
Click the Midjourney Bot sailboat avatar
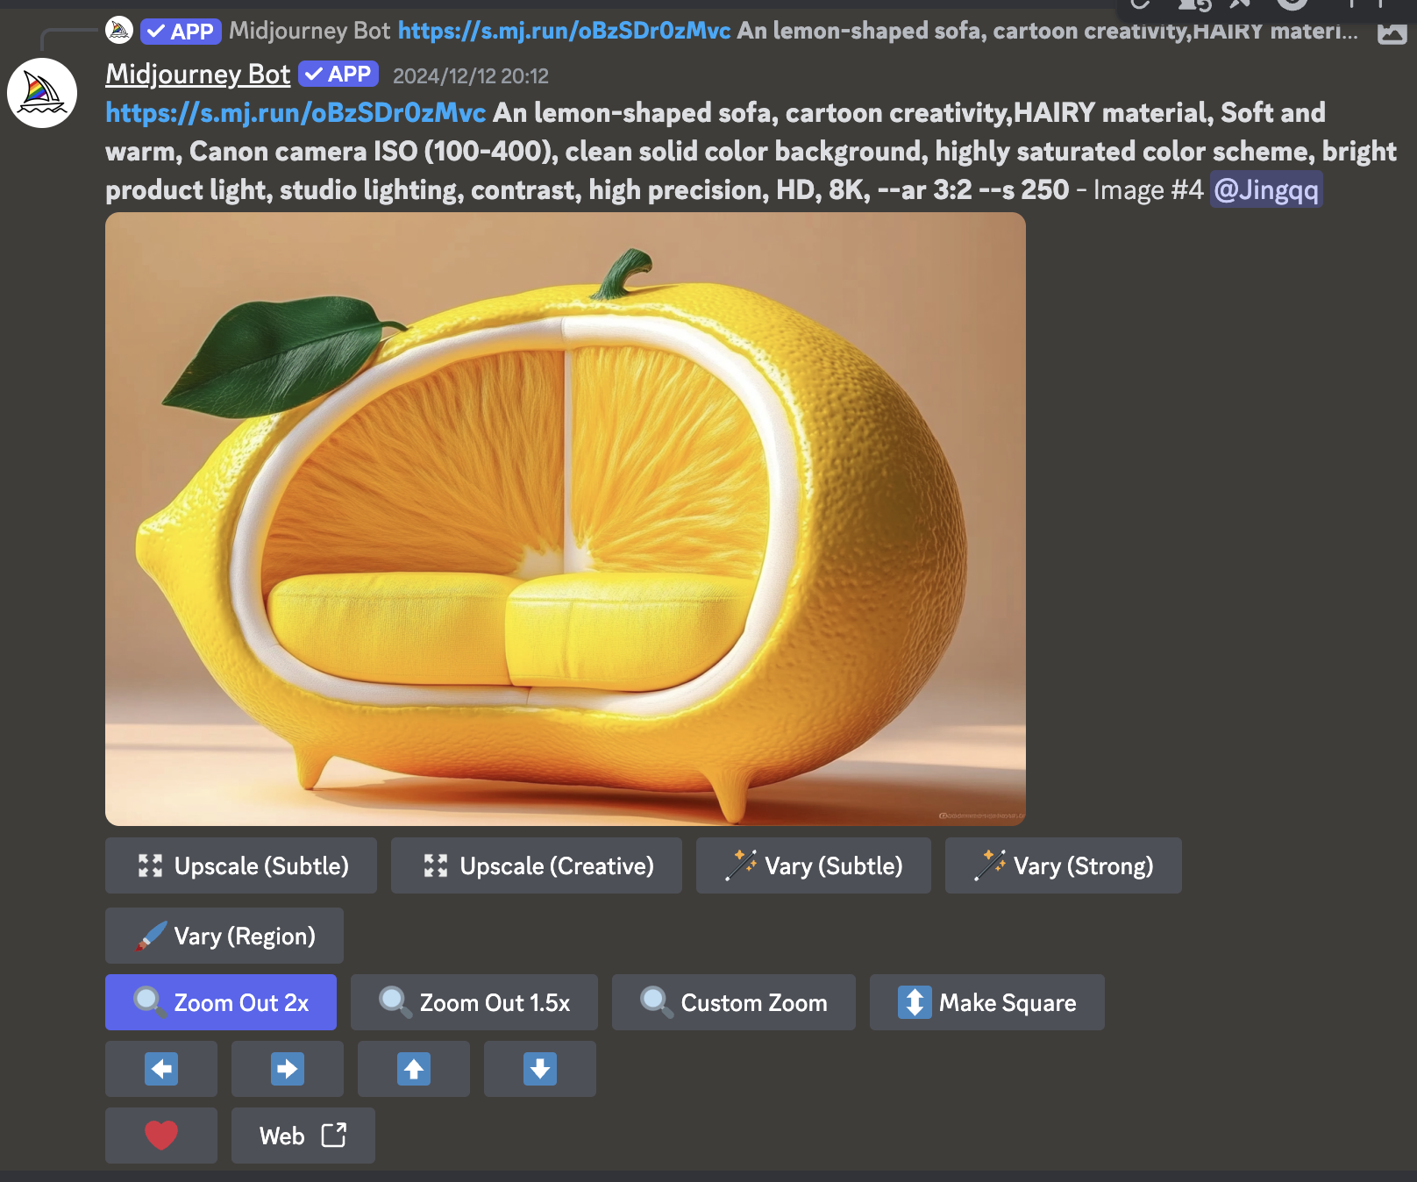(x=42, y=93)
